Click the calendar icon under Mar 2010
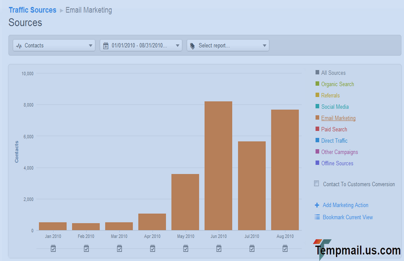Viewport: 404px width, 261px height. click(x=119, y=248)
